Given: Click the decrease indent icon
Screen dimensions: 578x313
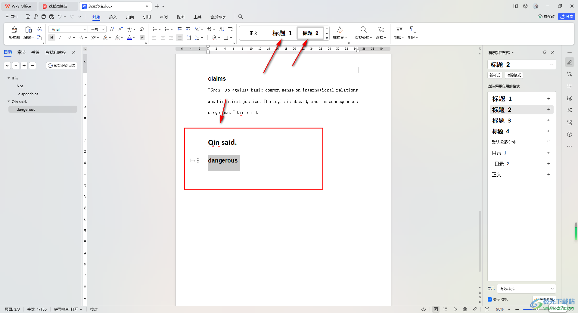Looking at the screenshot, I should [179, 29].
